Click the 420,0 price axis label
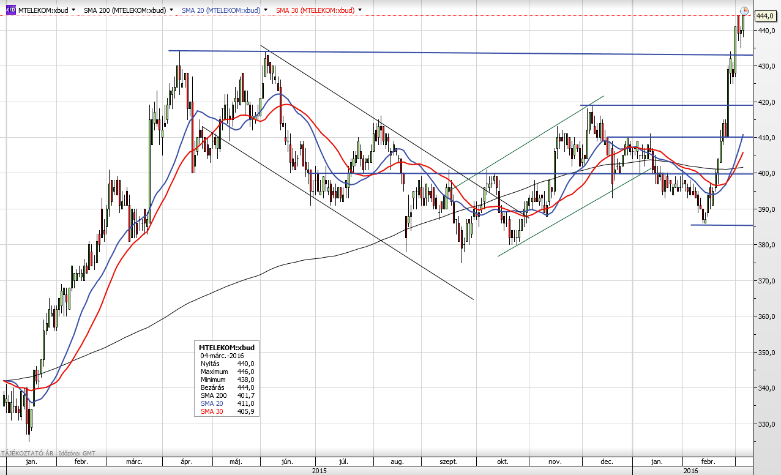Screen dimensions: 781x475 point(767,102)
